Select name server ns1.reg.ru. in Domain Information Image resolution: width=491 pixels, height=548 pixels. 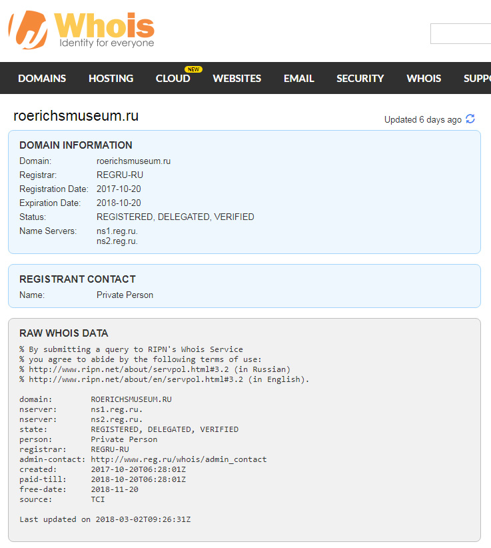click(117, 231)
